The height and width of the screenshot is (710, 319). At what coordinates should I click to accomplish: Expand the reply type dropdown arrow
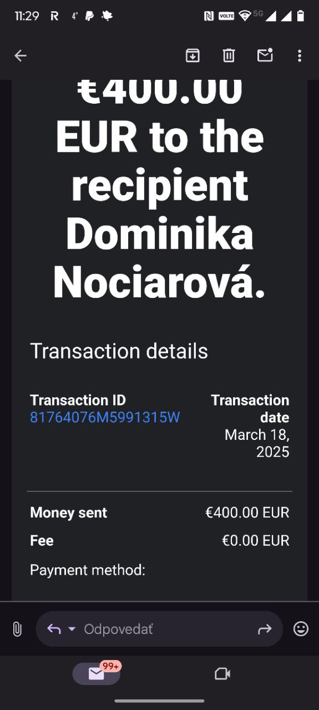tap(72, 629)
